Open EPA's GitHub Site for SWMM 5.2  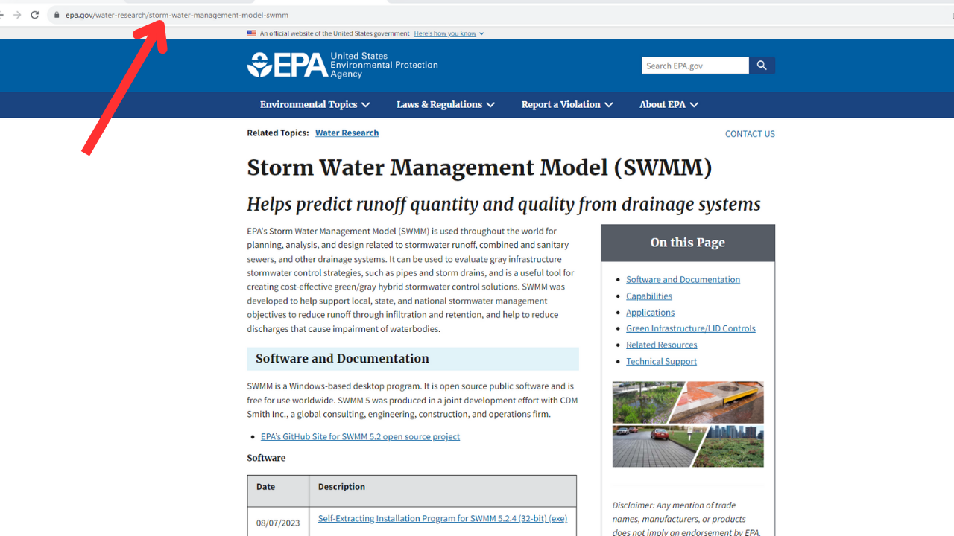tap(360, 436)
